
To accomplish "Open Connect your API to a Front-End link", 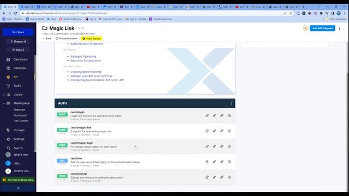I will pyautogui.click(x=92, y=76).
